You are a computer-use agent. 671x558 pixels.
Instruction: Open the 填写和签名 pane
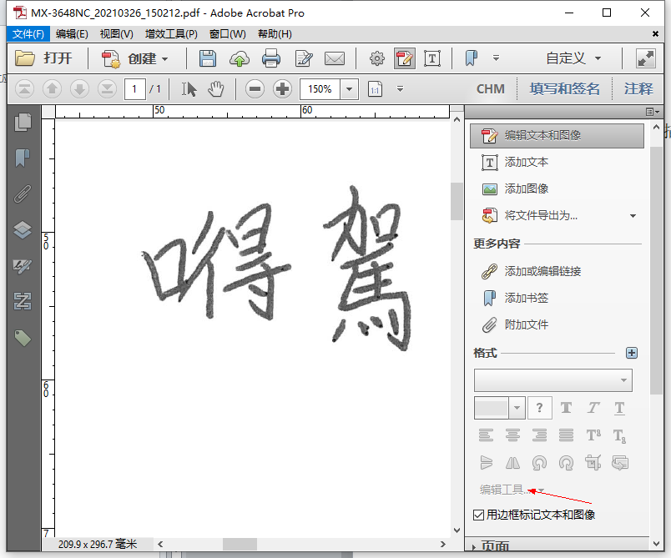[x=564, y=89]
